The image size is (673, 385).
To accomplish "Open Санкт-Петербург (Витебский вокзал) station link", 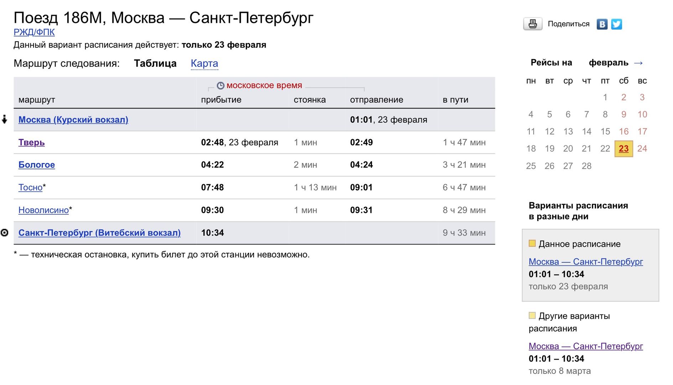I will pyautogui.click(x=99, y=233).
